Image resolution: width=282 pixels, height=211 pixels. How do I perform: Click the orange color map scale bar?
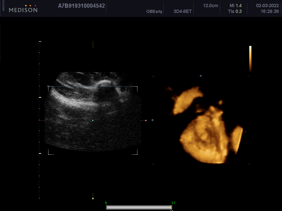click(250, 59)
